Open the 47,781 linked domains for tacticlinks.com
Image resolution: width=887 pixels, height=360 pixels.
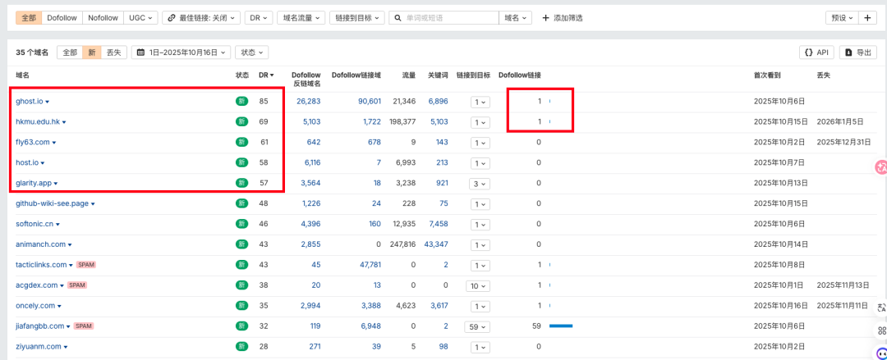tap(371, 265)
